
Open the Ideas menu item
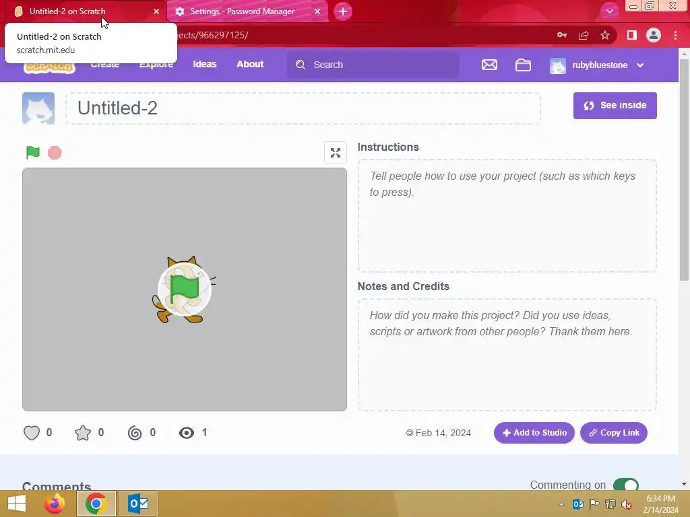click(x=205, y=64)
